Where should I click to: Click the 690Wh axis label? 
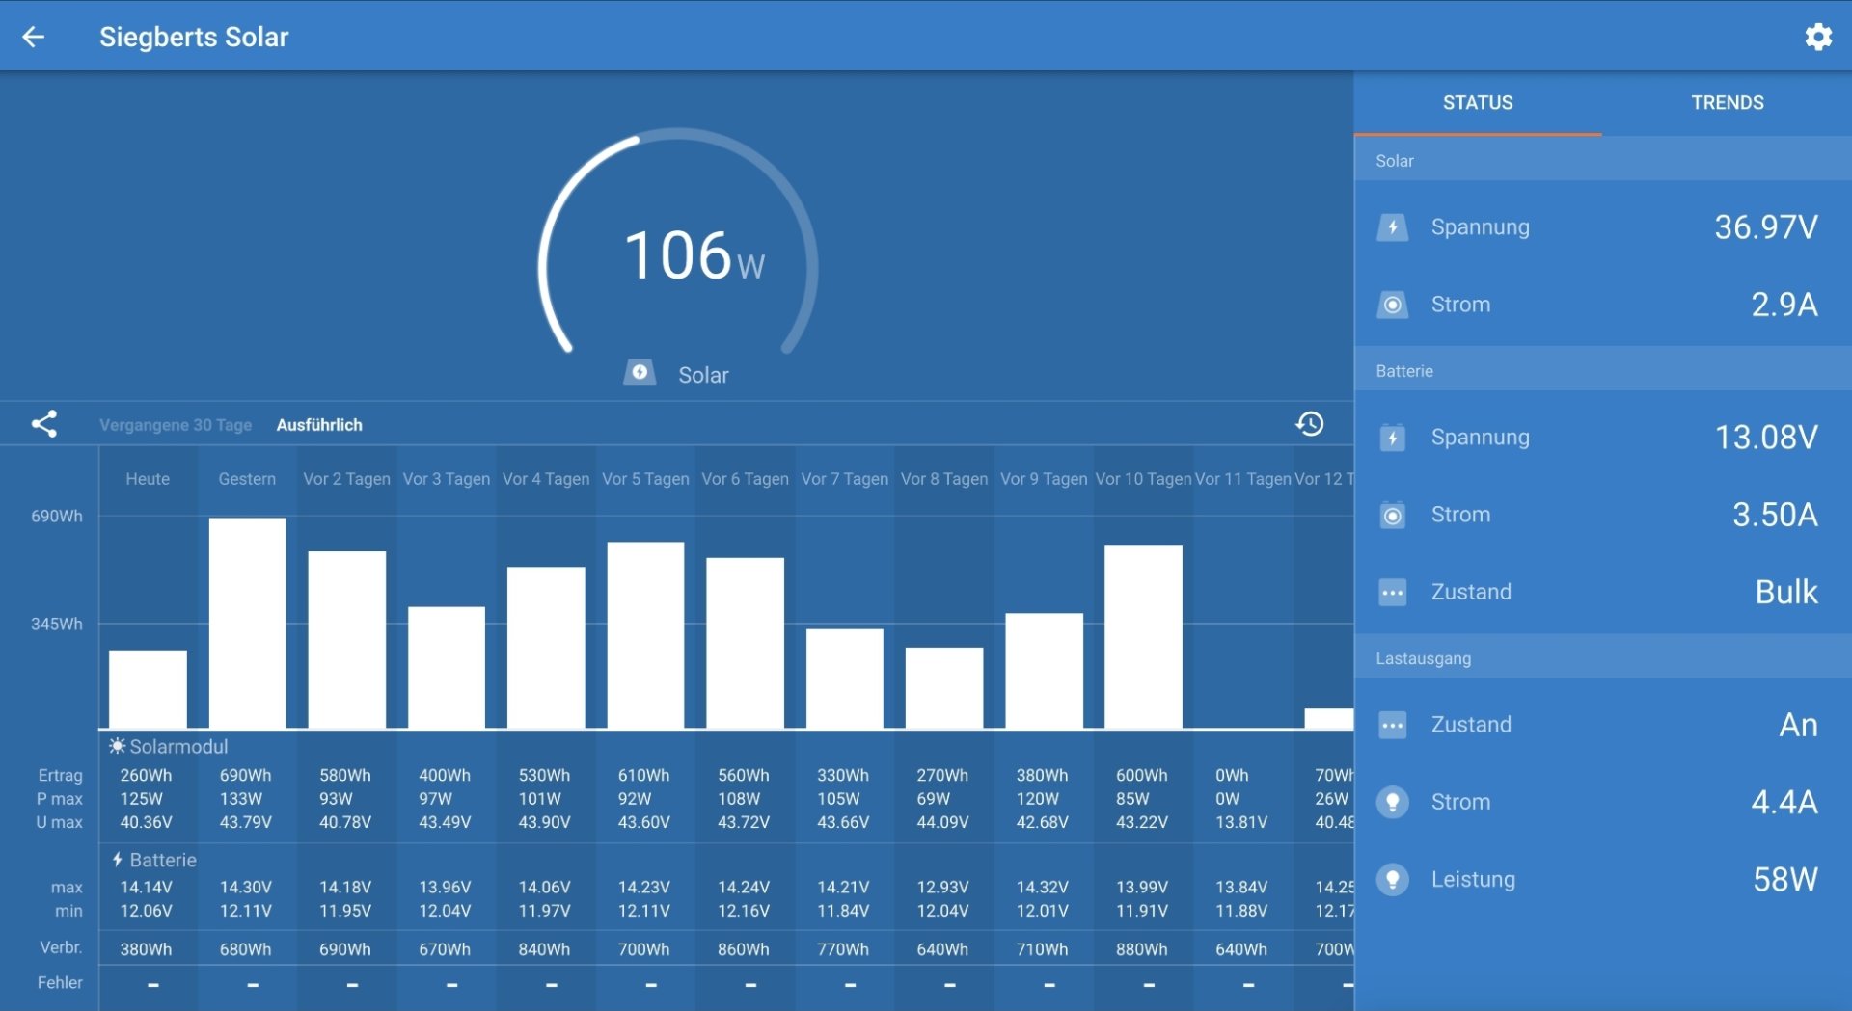click(57, 517)
